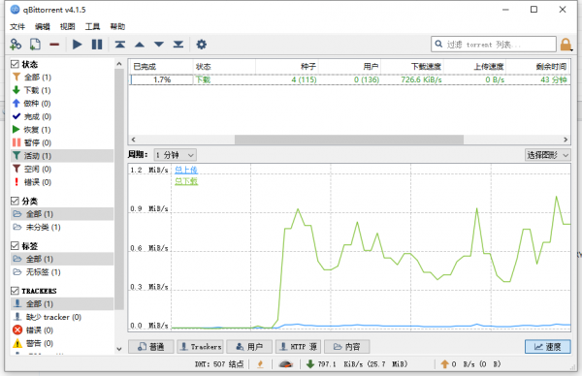582x376 pixels.
Task: Click the 总下载 graph legend link
Action: (x=186, y=181)
